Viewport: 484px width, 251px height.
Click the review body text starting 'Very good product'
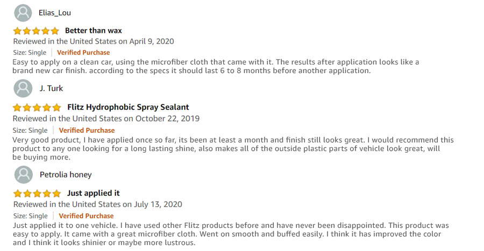(x=233, y=149)
